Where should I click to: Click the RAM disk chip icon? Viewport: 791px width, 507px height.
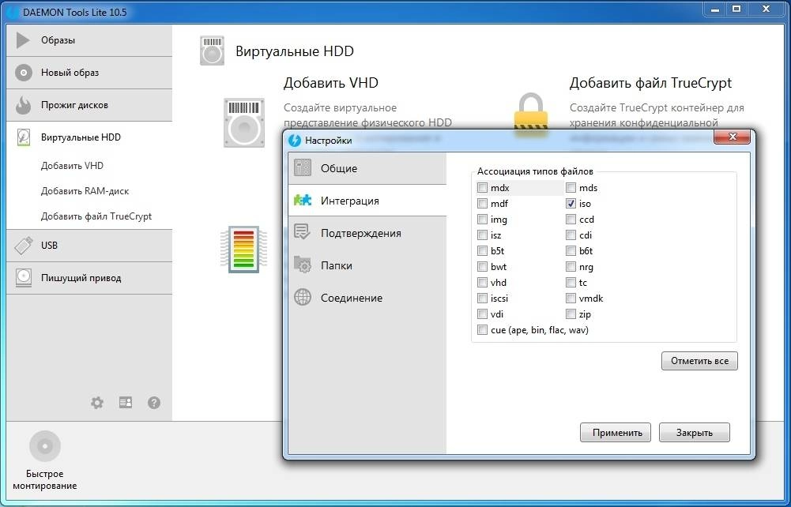[244, 249]
